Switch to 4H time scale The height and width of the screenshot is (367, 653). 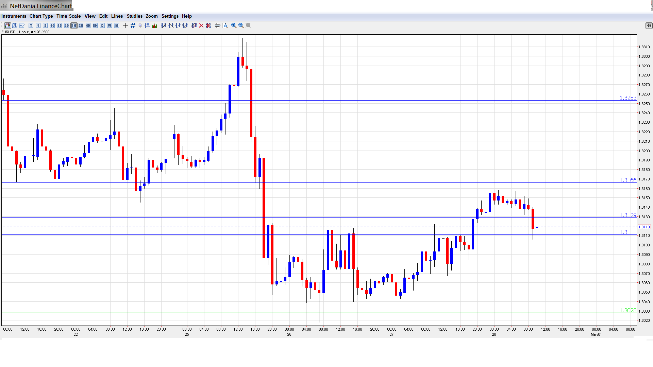coord(88,25)
